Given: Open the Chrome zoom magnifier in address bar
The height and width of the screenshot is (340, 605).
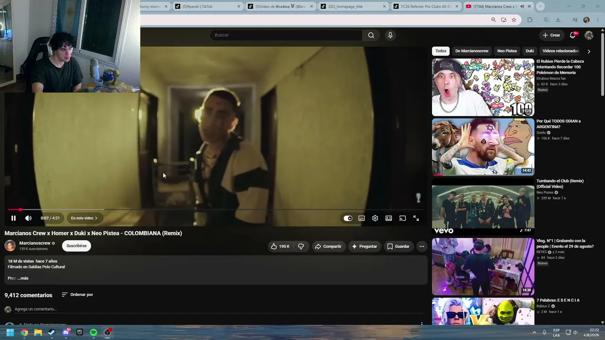Looking at the screenshot, I should [x=493, y=20].
